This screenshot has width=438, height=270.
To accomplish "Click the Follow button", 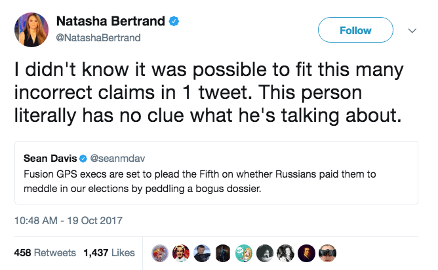I will [355, 30].
